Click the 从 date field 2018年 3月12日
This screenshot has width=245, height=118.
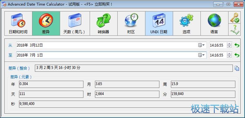coord(111,45)
